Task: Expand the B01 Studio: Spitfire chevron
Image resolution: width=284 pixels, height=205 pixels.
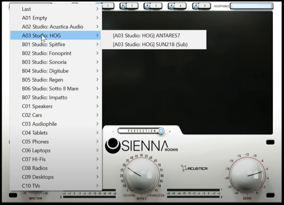Action: point(97,44)
